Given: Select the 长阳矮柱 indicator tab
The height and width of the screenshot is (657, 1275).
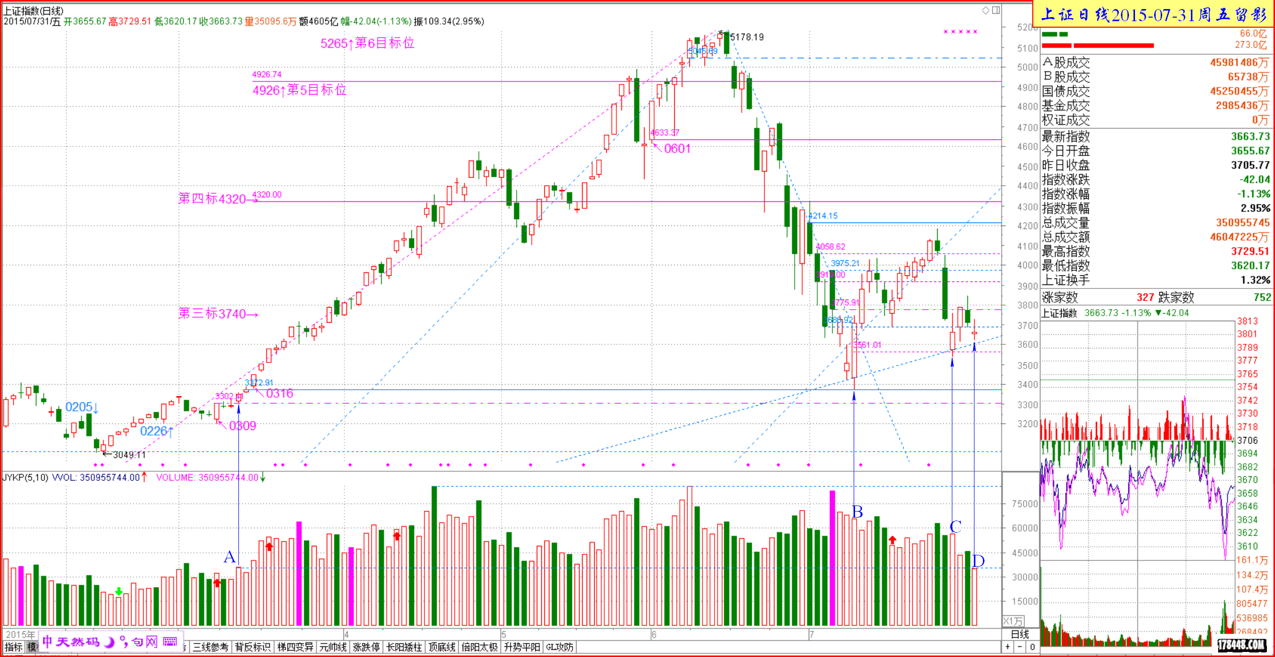Looking at the screenshot, I should (404, 647).
